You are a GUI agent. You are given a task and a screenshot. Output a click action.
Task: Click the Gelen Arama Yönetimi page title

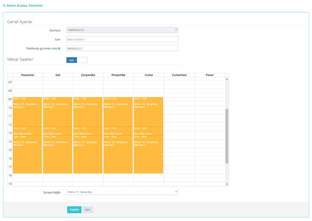25,6
